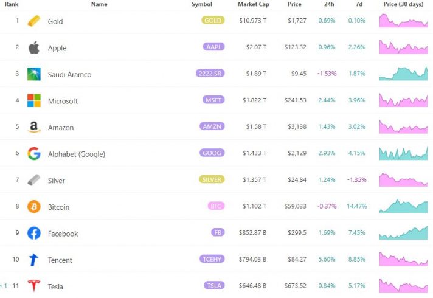Click the blue Tencent logo
Viewport: 433px width, 298px height.
[33, 260]
